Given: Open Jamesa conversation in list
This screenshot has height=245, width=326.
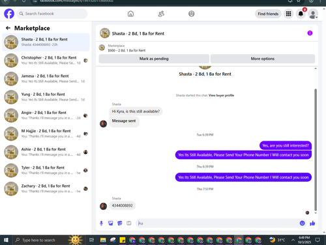Looking at the screenshot, I should (46, 79).
